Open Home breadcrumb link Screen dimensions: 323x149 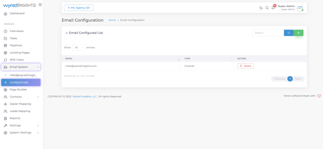point(112,20)
